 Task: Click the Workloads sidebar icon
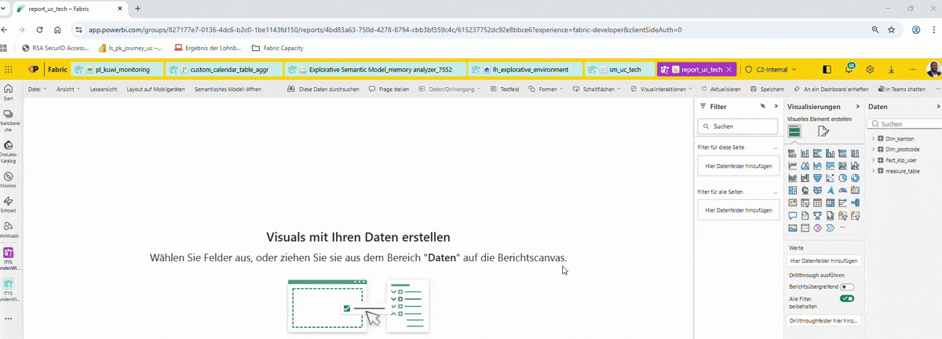(9, 228)
